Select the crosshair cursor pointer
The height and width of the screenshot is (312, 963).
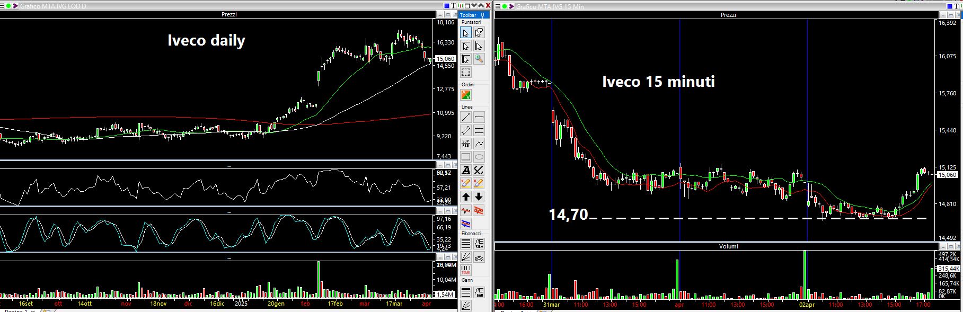click(x=465, y=59)
